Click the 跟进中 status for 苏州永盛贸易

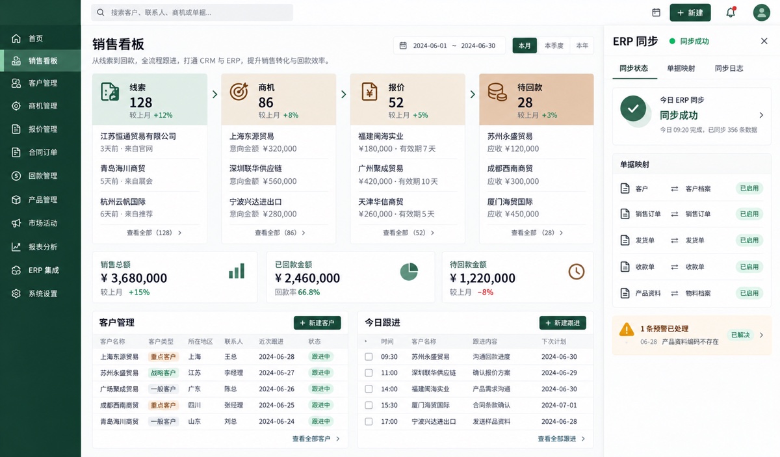(320, 373)
